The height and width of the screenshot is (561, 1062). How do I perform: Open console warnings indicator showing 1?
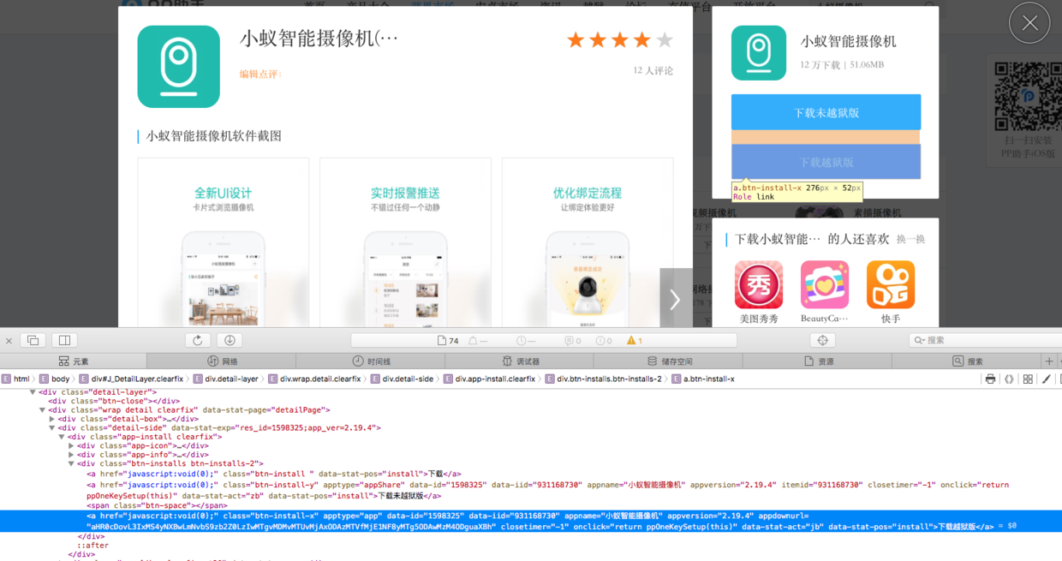(635, 340)
